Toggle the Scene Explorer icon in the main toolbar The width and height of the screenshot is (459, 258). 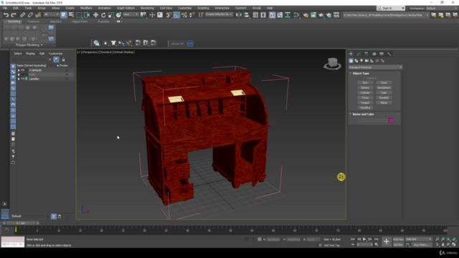coord(255,15)
